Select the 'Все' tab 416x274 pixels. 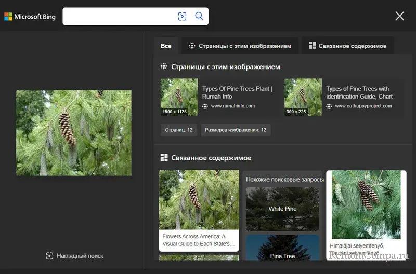coord(166,46)
